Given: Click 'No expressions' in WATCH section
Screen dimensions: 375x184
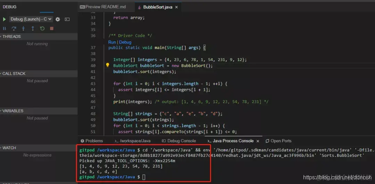Looking at the screenshot, I should pyautogui.click(x=37, y=155).
